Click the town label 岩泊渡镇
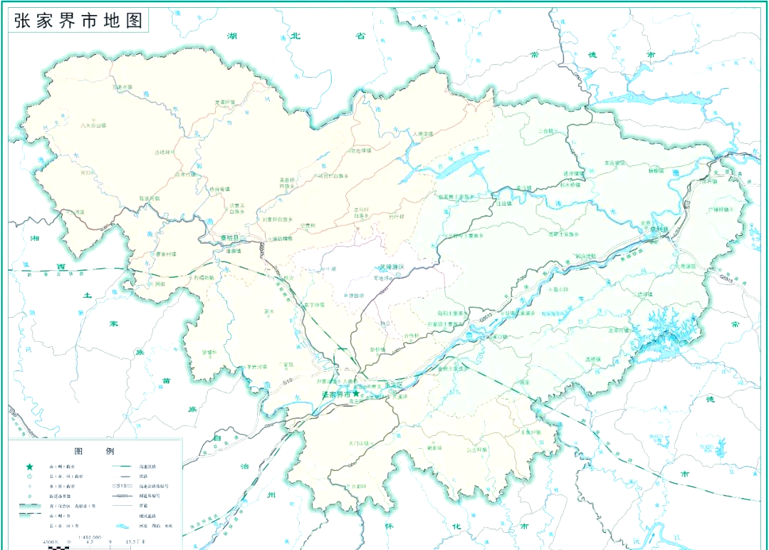Screen dimensions: 769x550 [586, 256]
